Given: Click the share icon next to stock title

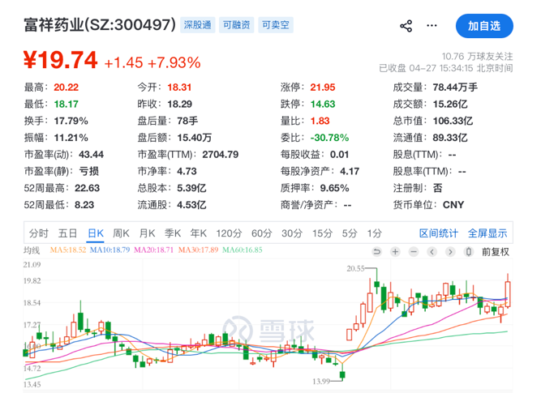Looking at the screenshot, I should (406, 26).
